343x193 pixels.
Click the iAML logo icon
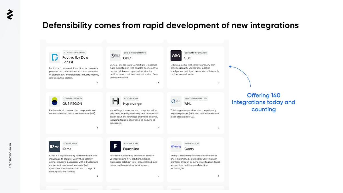click(x=176, y=101)
